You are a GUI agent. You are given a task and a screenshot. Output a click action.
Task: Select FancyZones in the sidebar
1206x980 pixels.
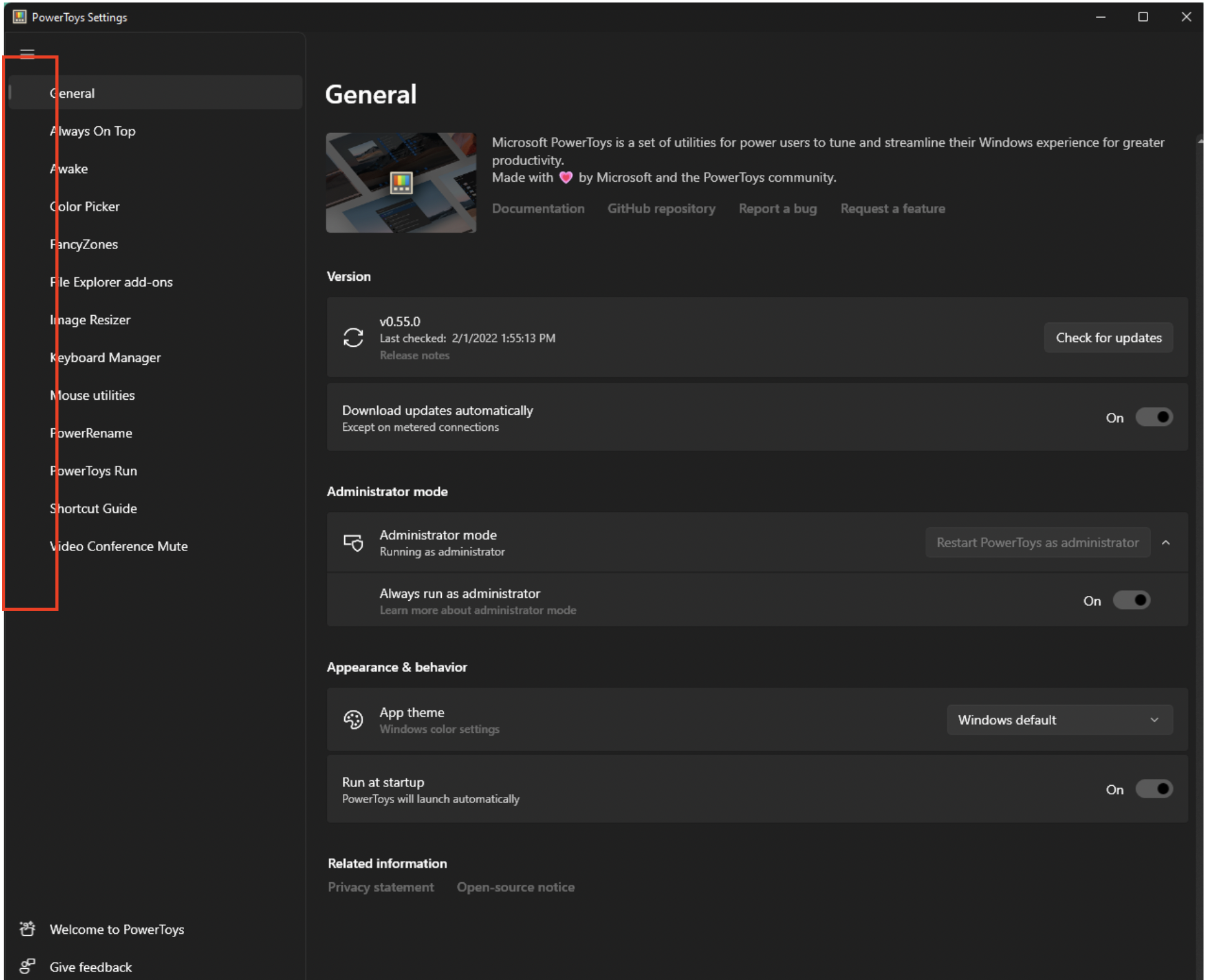(83, 243)
